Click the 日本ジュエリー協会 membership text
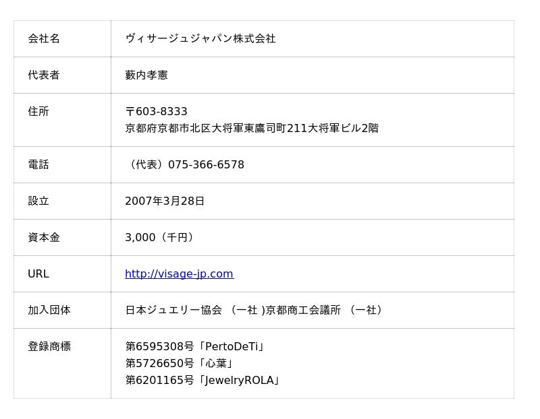This screenshot has width=540, height=419. tap(173, 310)
